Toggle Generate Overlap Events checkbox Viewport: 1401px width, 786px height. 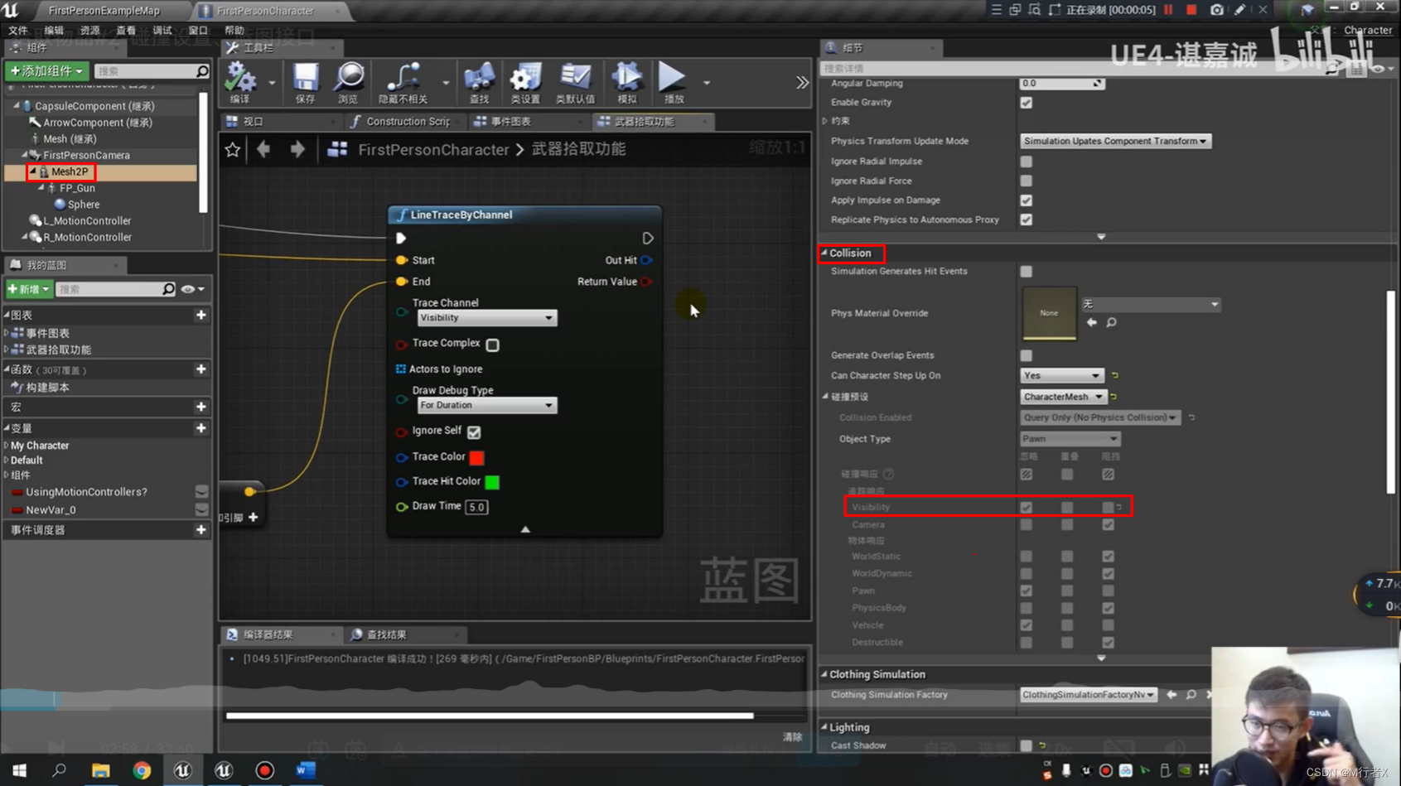[x=1027, y=355]
